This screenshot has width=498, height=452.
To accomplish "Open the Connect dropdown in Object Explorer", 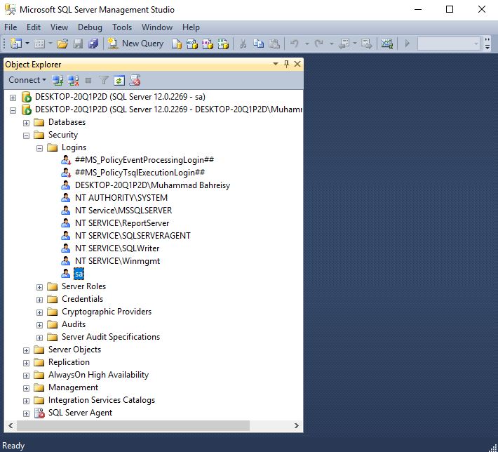I will point(27,80).
